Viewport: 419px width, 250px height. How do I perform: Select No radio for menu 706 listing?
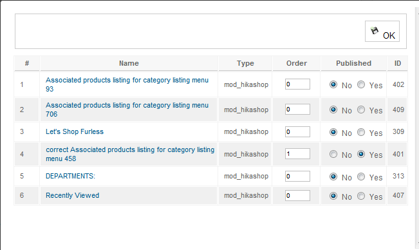coord(333,110)
